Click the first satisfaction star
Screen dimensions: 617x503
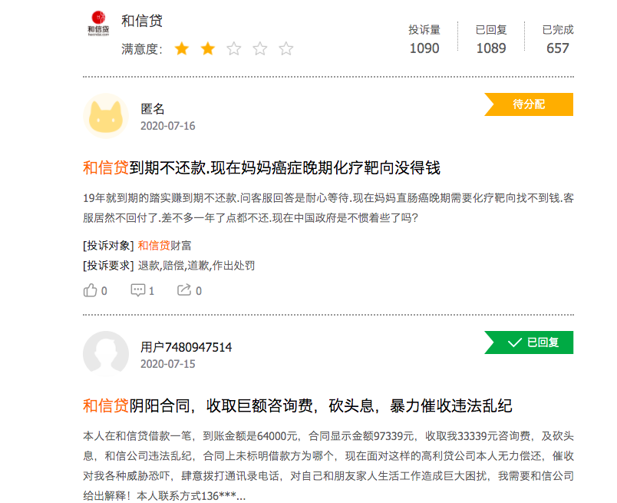pyautogui.click(x=182, y=49)
